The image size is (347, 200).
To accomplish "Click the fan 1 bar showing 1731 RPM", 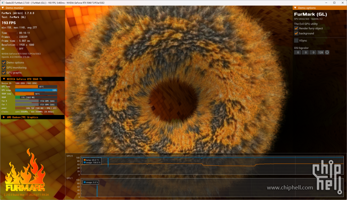I will (36, 105).
